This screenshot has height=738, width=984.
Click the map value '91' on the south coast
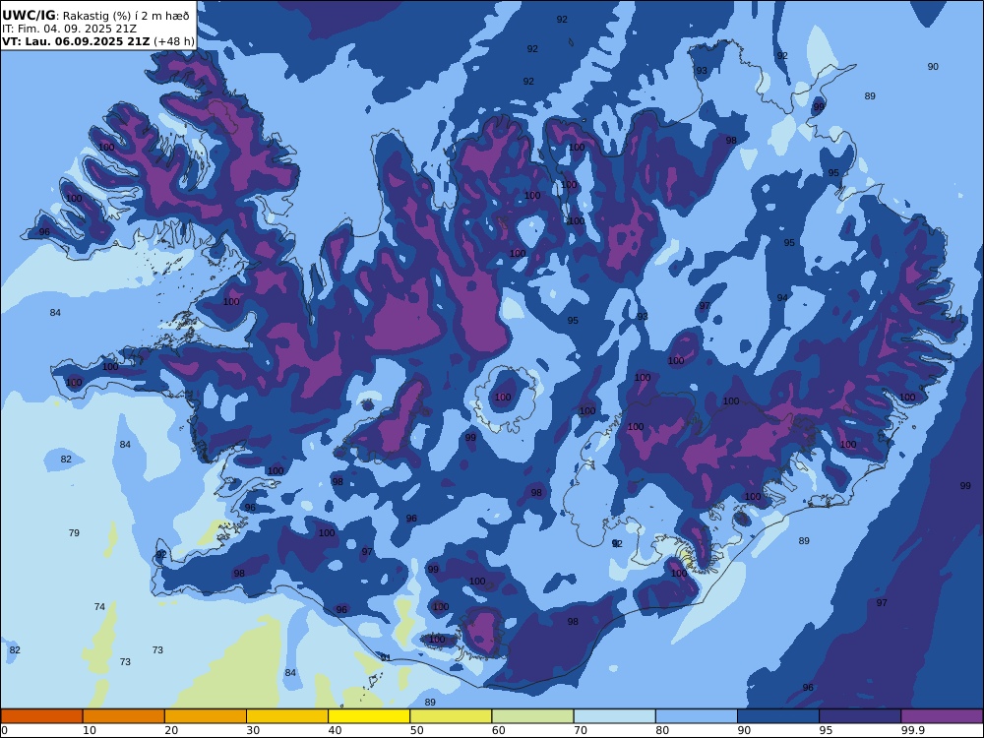386,657
